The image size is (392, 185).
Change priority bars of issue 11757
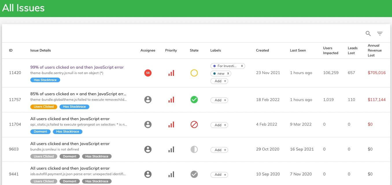(x=171, y=100)
